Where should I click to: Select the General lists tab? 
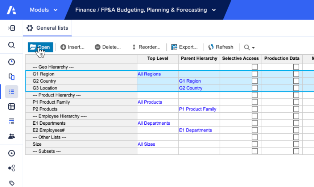coord(47,28)
